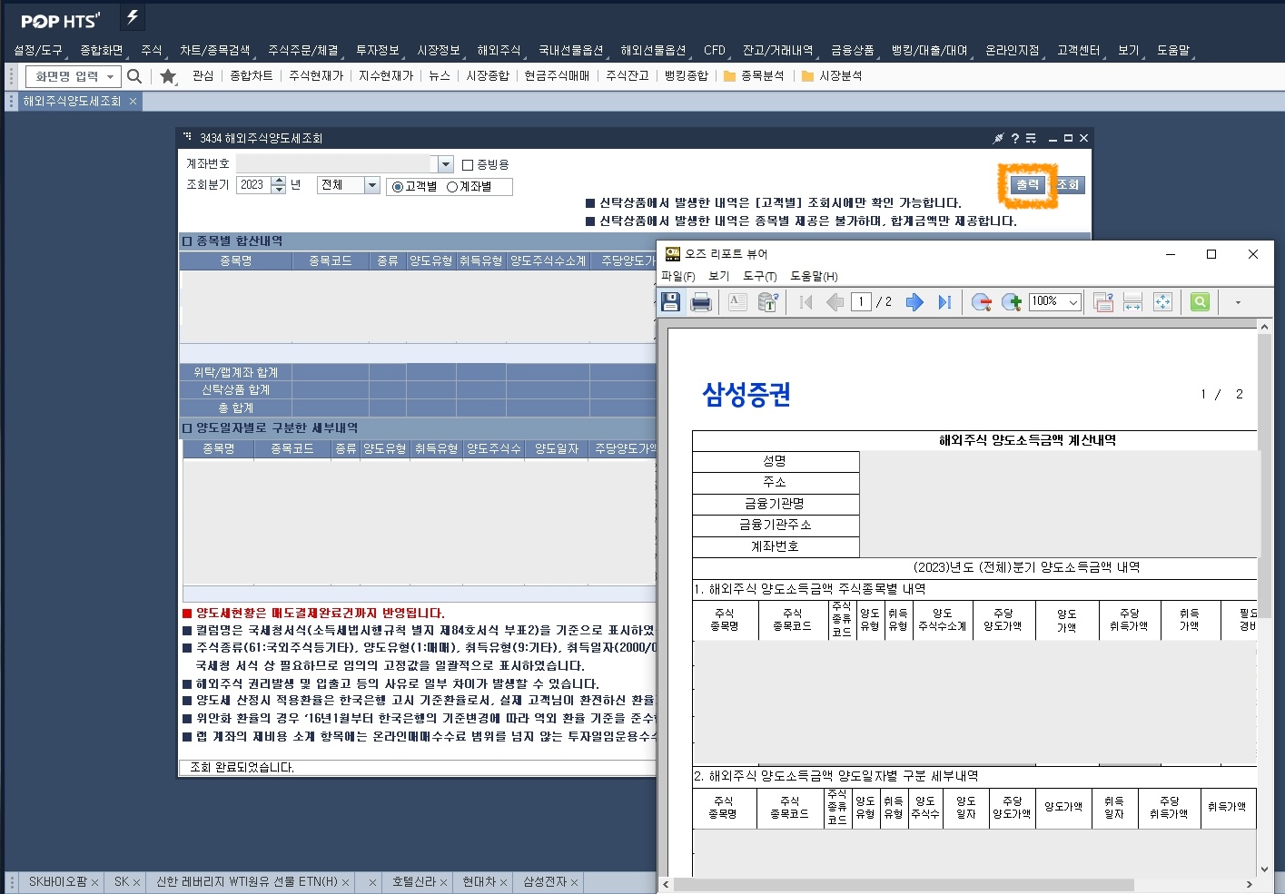1285x894 pixels.
Task: Open the 종목분석 folder shortcut
Action: click(754, 76)
